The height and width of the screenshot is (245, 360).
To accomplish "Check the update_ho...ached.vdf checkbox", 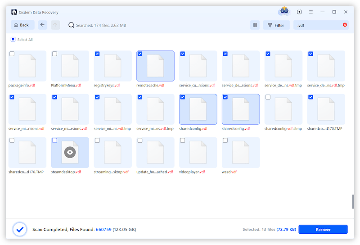I will pos(140,141).
